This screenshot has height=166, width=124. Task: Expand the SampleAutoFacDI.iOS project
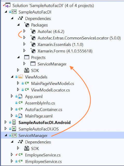5,129
